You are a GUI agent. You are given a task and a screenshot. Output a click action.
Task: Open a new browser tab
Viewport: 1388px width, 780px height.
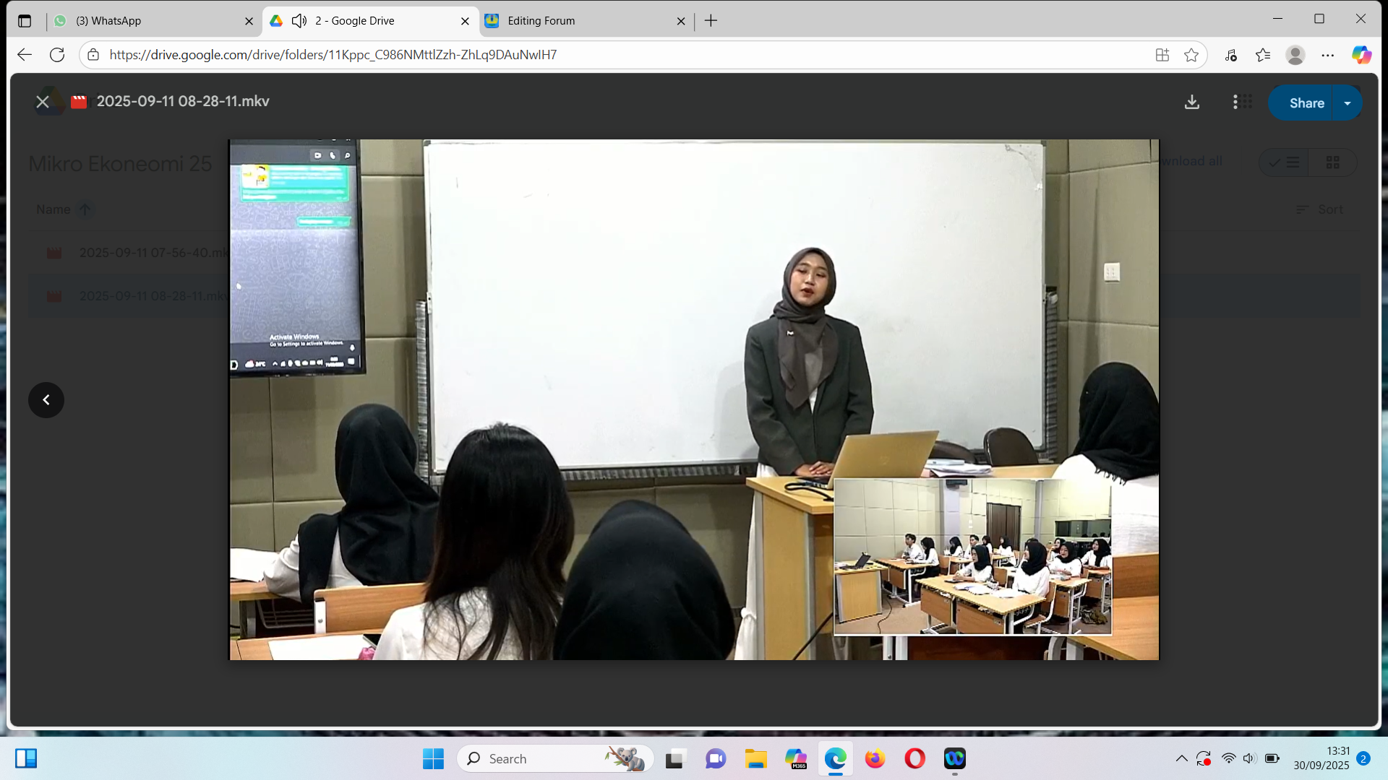point(711,21)
